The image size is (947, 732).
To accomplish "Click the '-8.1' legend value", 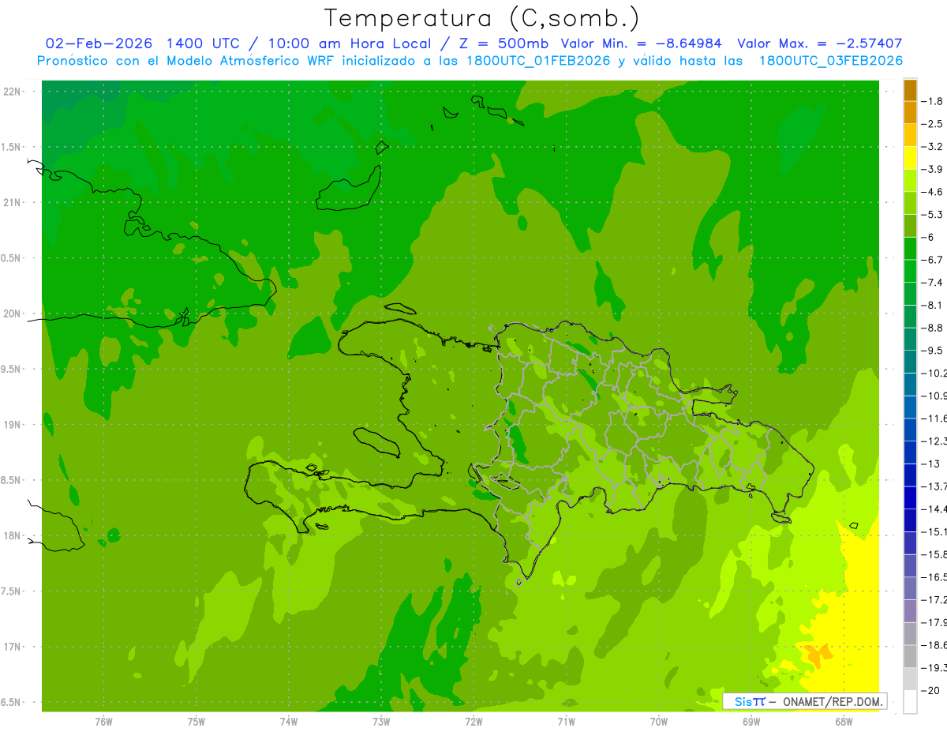I will click(x=933, y=305).
